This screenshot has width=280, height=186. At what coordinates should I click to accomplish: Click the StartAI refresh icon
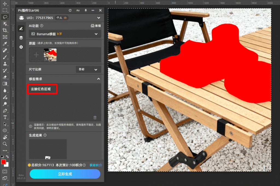pyautogui.click(x=70, y=10)
